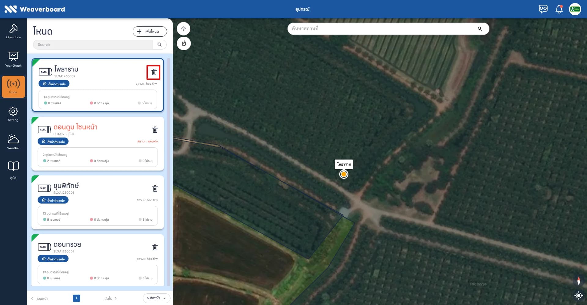Click the weakly status text
The height and width of the screenshot is (305, 587).
coord(147,141)
